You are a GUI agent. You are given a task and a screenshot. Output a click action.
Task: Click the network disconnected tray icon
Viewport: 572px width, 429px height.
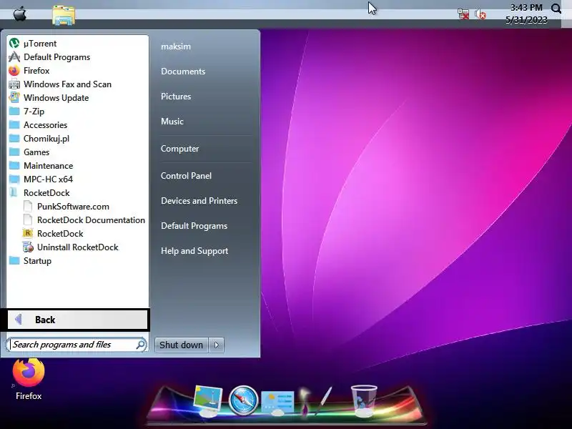tap(463, 14)
